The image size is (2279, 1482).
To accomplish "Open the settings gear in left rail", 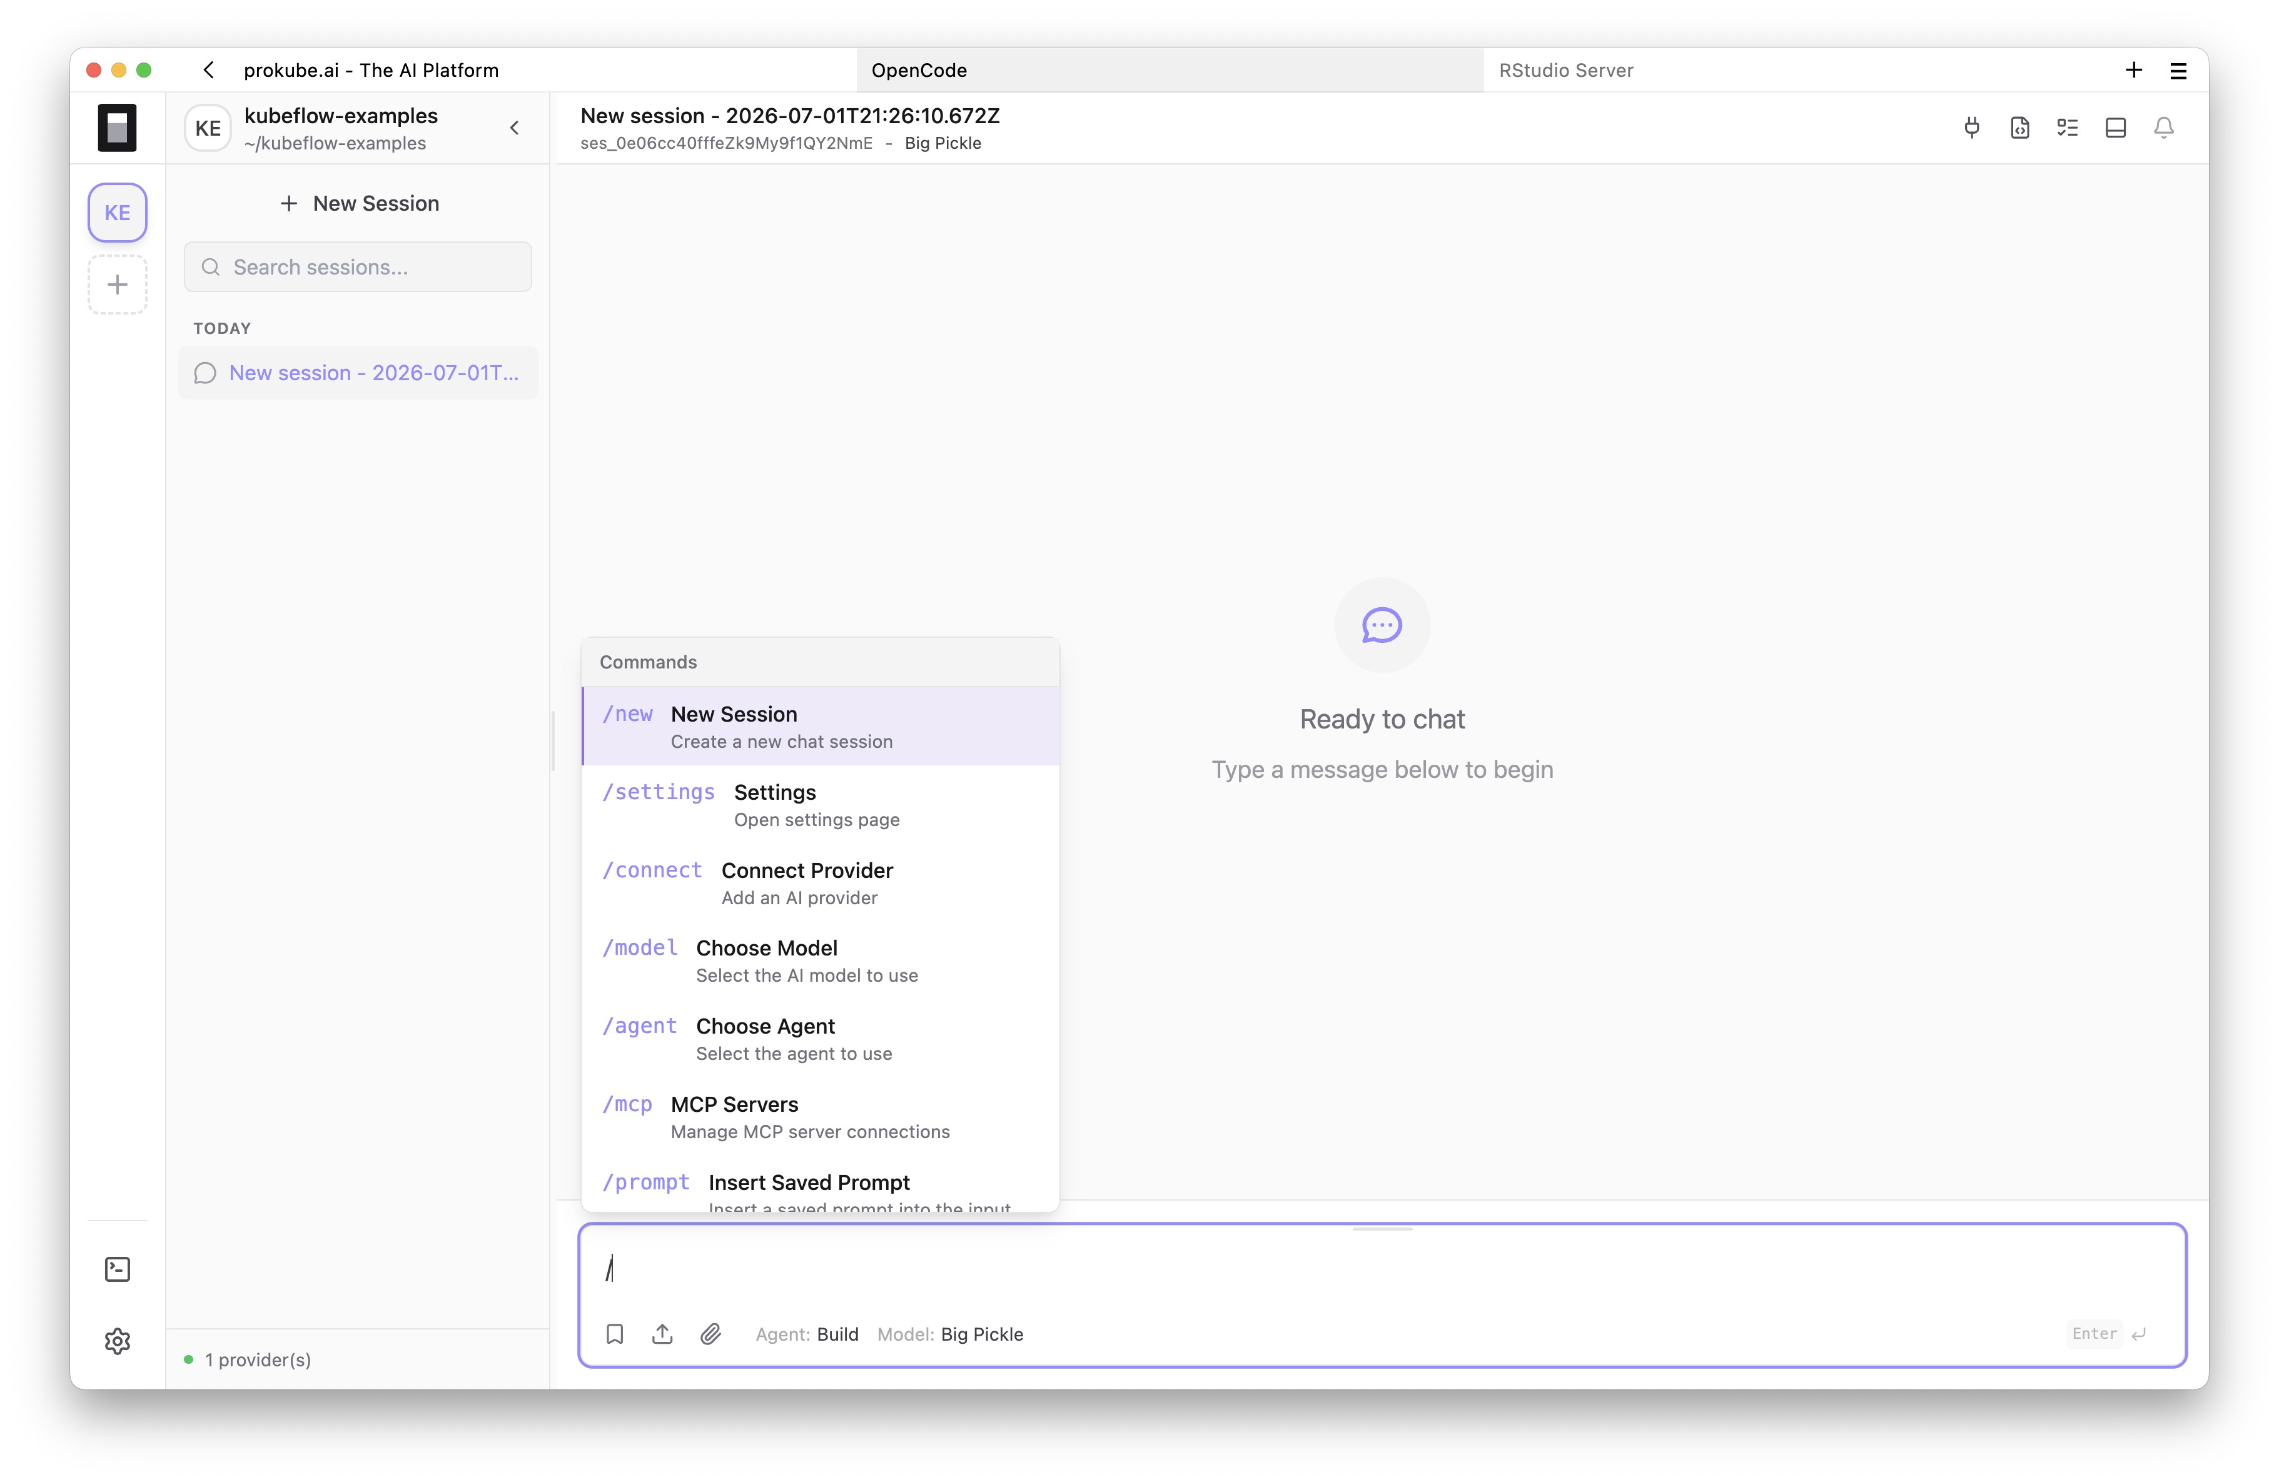I will pyautogui.click(x=117, y=1341).
